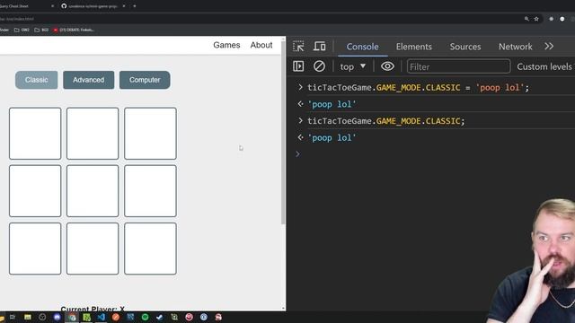Open the top JavaScript context dropdown

click(x=353, y=66)
